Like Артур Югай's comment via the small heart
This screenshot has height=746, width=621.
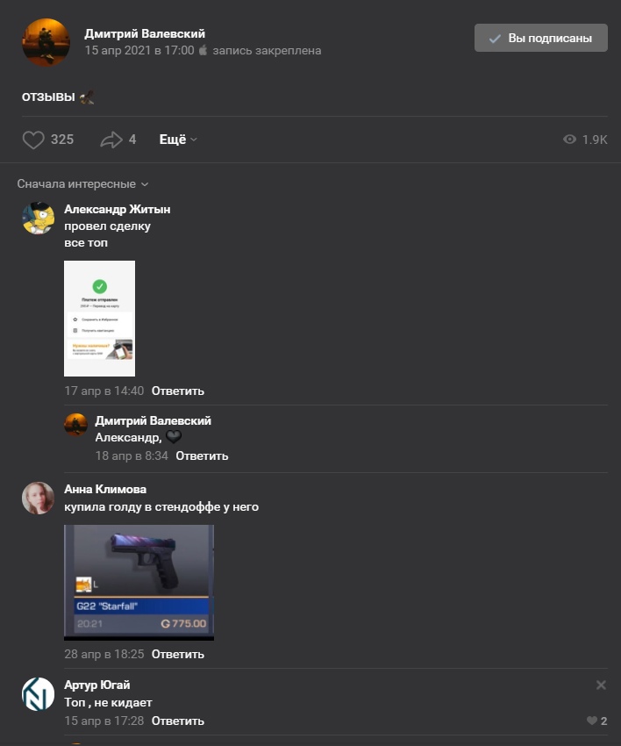592,721
